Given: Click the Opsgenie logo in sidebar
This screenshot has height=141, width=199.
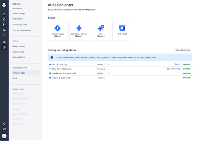Looking at the screenshot, I should (x=4, y=5).
